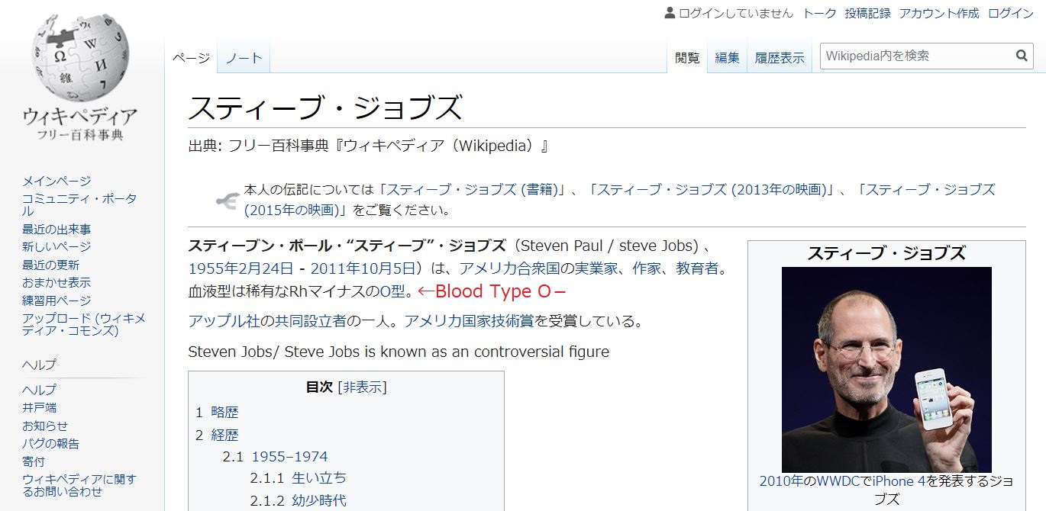This screenshot has width=1046, height=511.
Task: Open the ヘルプ link under the Help heading
Action: (x=39, y=390)
